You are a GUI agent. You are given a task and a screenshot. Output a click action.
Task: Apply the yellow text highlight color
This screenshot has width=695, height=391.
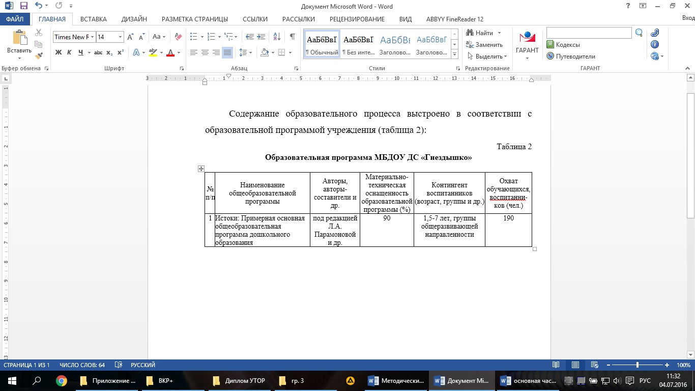point(153,52)
